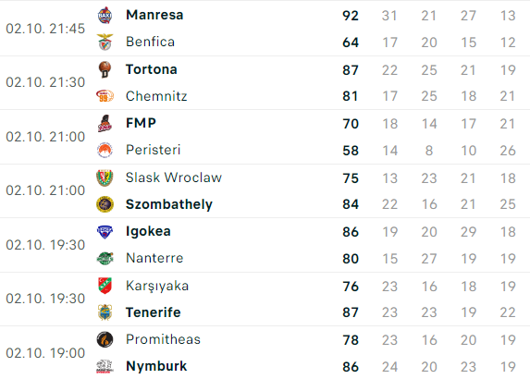
Task: Click Manresa final score 92
Action: click(351, 16)
